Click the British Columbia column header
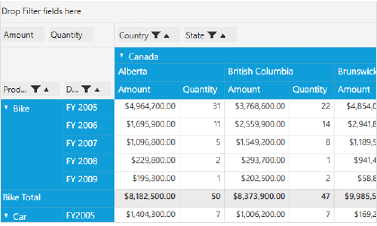 [261, 72]
